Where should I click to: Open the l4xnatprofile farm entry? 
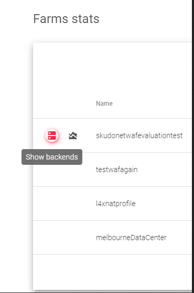tap(116, 204)
